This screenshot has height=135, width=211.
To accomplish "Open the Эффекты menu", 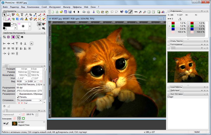I will [77, 7].
